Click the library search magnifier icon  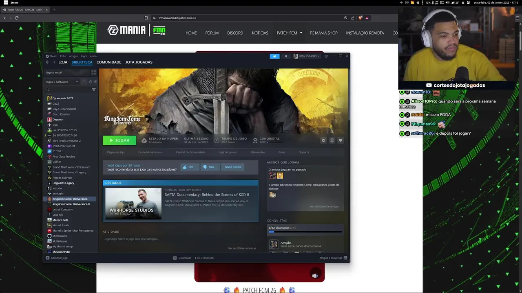point(47,90)
